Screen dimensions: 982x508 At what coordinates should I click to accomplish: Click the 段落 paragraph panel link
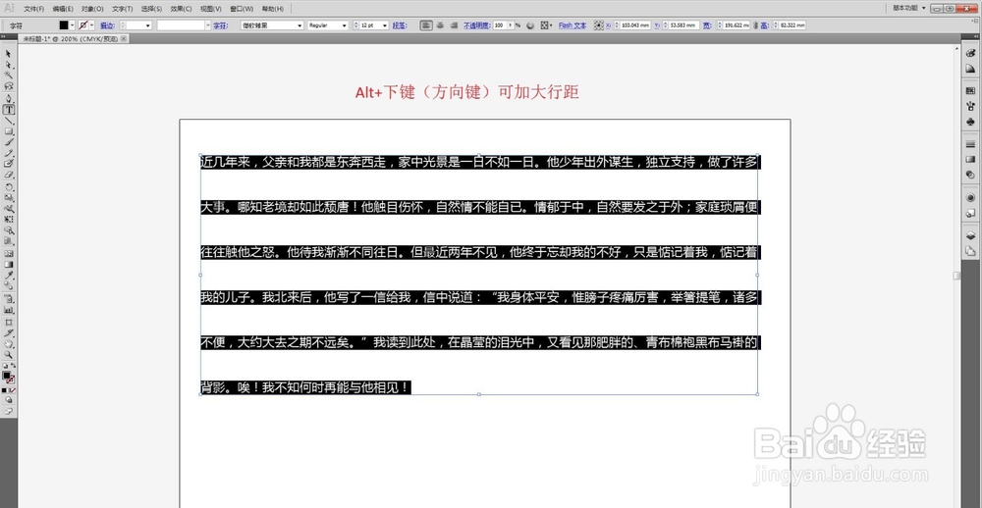(x=399, y=25)
